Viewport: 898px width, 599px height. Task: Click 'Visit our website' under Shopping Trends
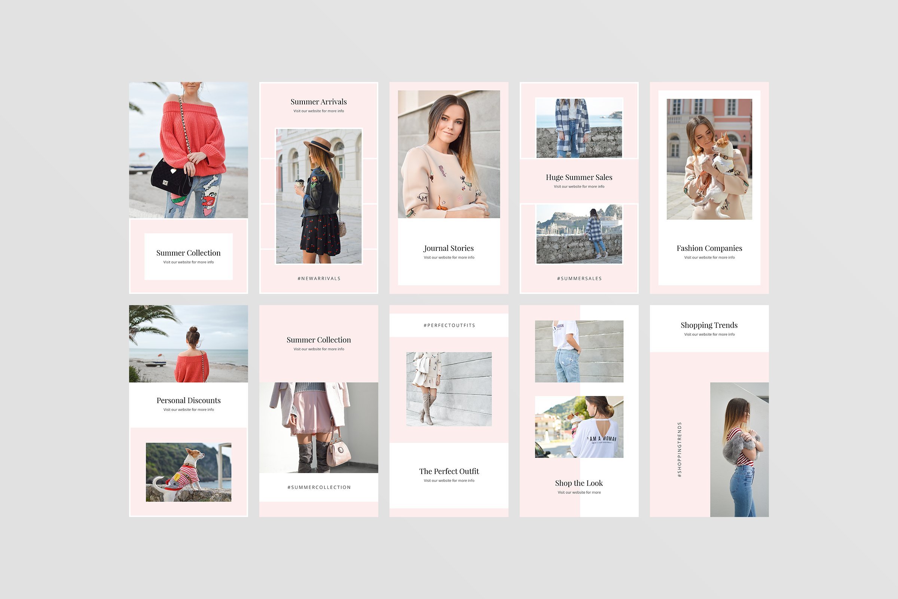pos(709,334)
